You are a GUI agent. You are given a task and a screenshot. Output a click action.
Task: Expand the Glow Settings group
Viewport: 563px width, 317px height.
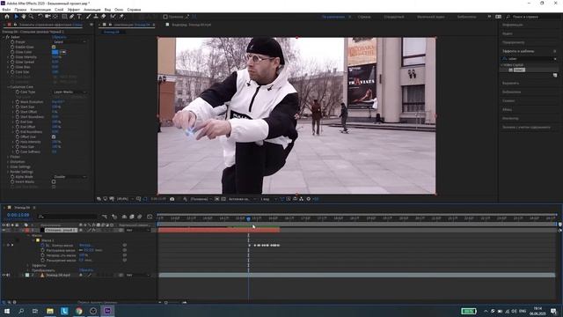[x=8, y=166]
